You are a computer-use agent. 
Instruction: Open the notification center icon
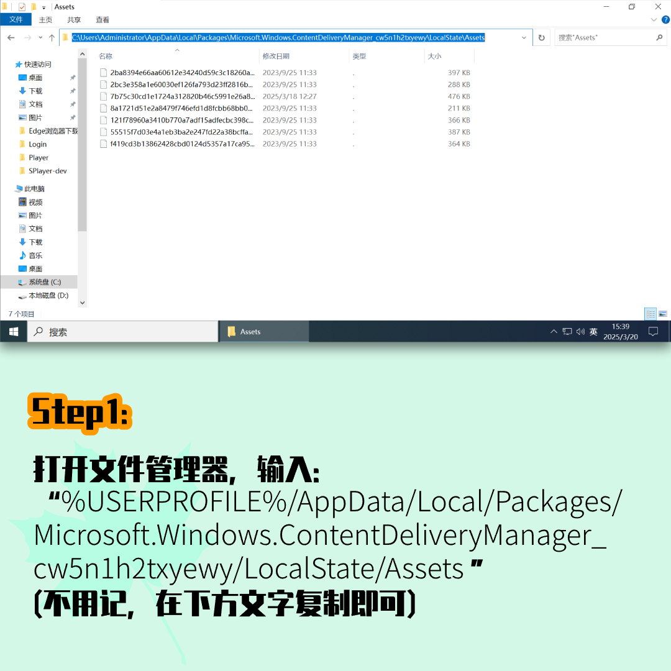[x=653, y=332]
